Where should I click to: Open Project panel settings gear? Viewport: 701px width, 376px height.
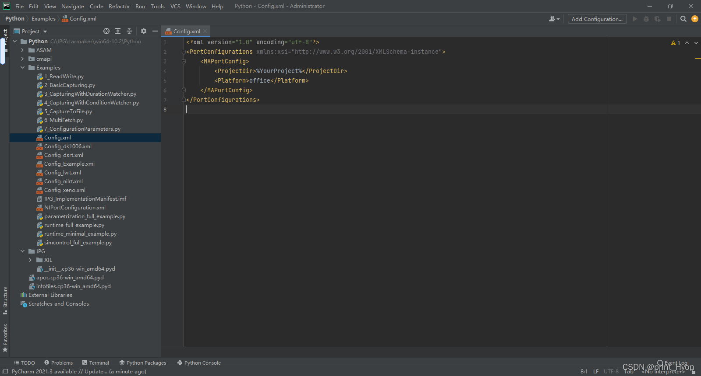(144, 31)
